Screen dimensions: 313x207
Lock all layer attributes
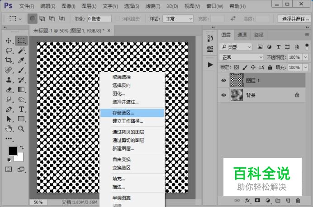(x=270, y=68)
